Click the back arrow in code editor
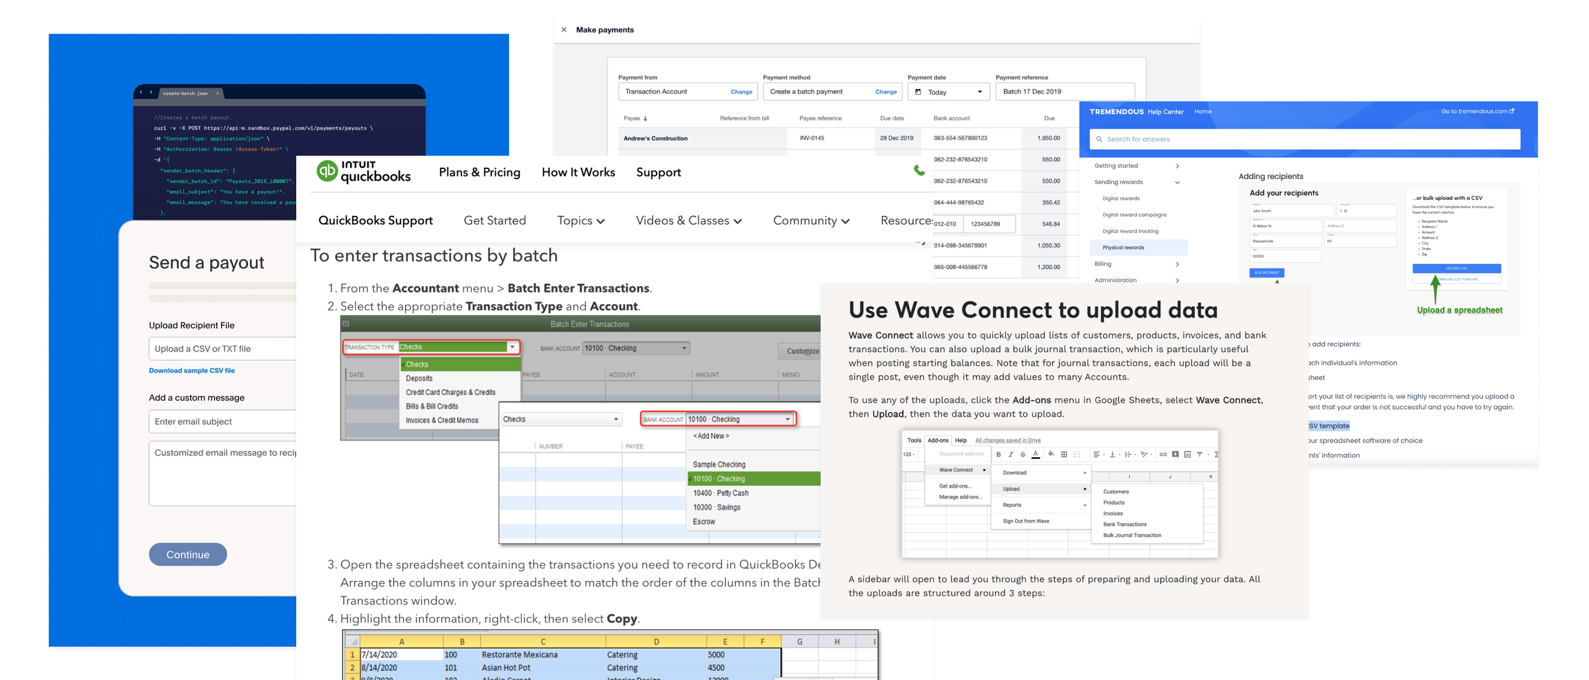The image size is (1589, 680). [141, 93]
